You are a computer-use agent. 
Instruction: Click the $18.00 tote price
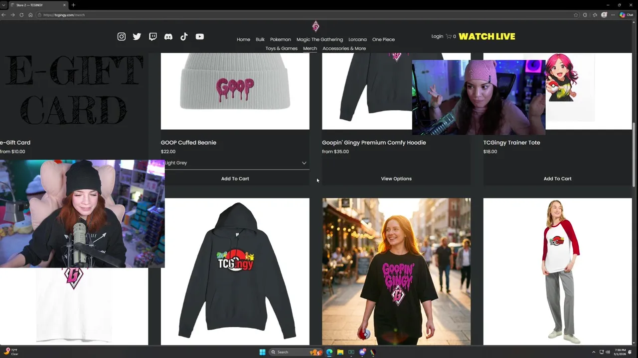click(490, 152)
